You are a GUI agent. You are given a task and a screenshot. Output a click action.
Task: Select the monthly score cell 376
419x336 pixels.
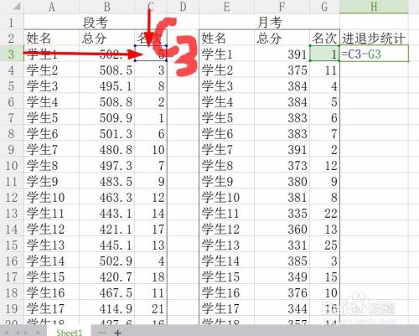click(282, 292)
